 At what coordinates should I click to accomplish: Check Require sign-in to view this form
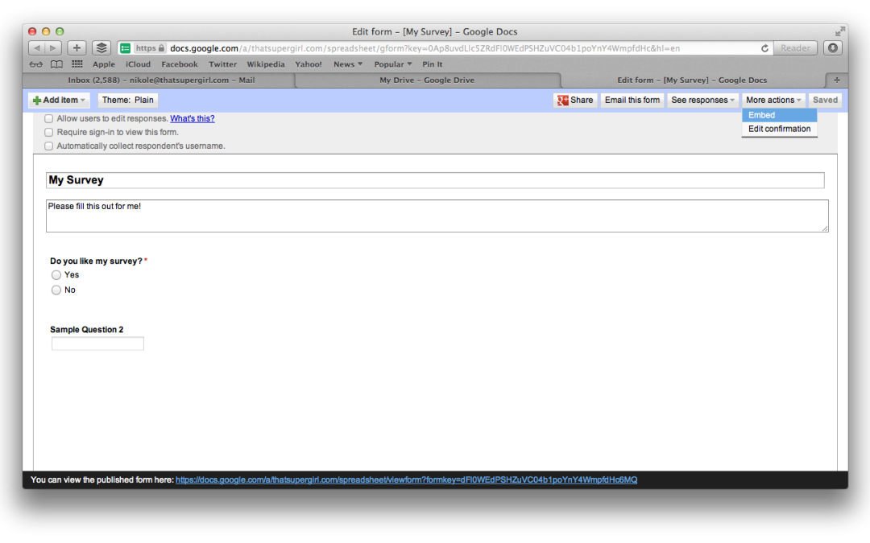49,133
